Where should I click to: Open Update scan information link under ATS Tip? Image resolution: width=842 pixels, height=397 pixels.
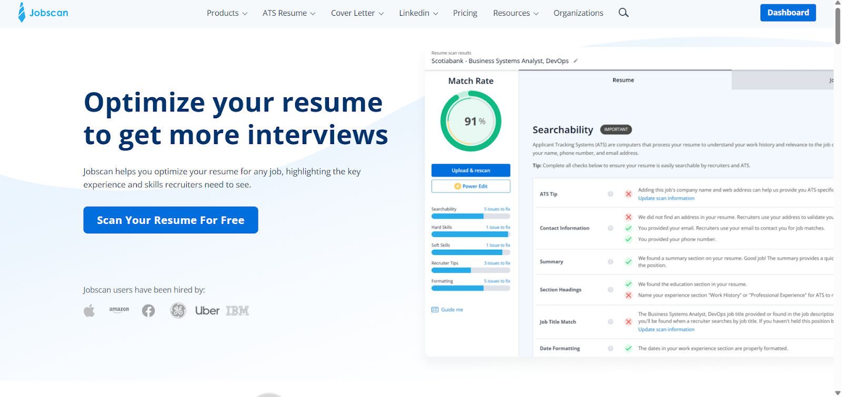666,198
